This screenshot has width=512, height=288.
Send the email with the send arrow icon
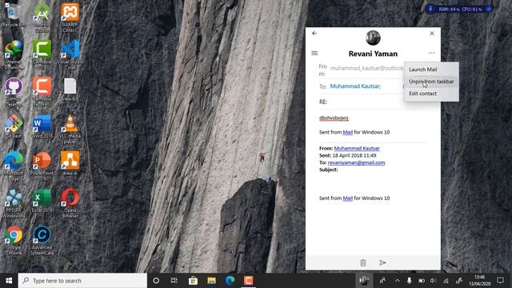click(x=382, y=262)
